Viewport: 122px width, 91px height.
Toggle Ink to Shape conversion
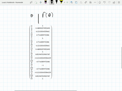[x=76, y=2]
